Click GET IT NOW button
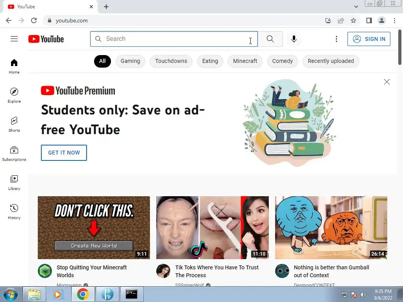Image resolution: width=403 pixels, height=302 pixels. (64, 153)
